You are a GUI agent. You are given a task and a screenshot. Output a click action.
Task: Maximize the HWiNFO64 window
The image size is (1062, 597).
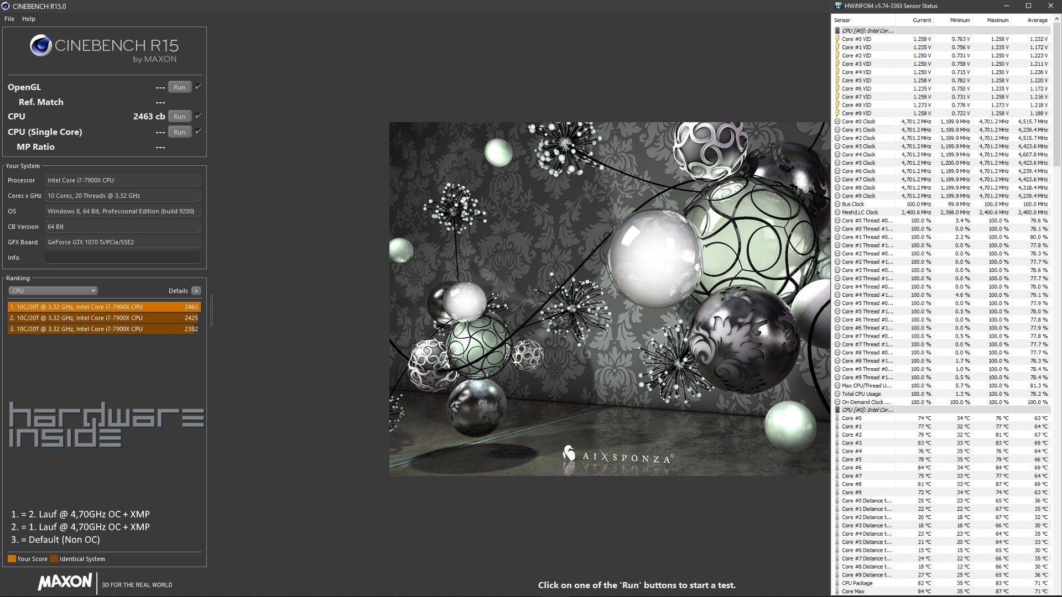pyautogui.click(x=1028, y=6)
